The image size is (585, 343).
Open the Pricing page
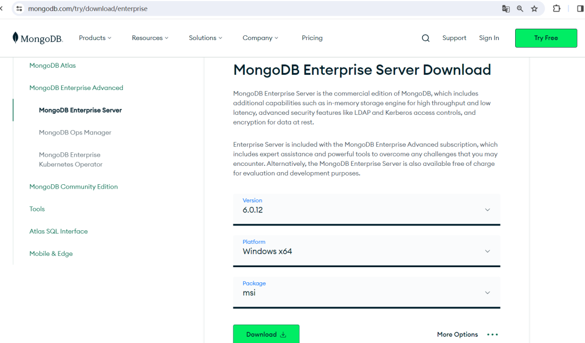(x=312, y=38)
